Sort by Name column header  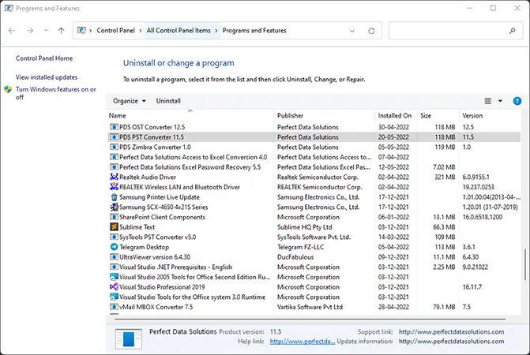coord(117,116)
